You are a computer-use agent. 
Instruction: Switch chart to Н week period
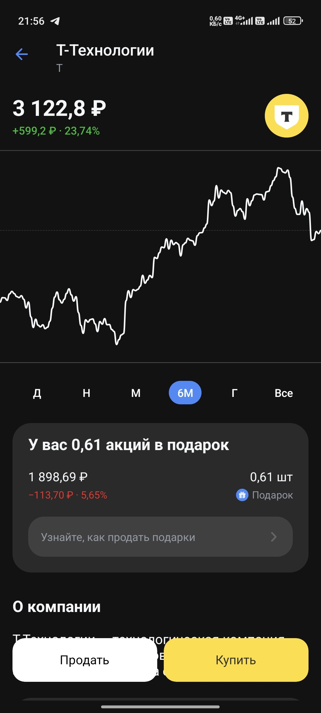[x=86, y=393]
